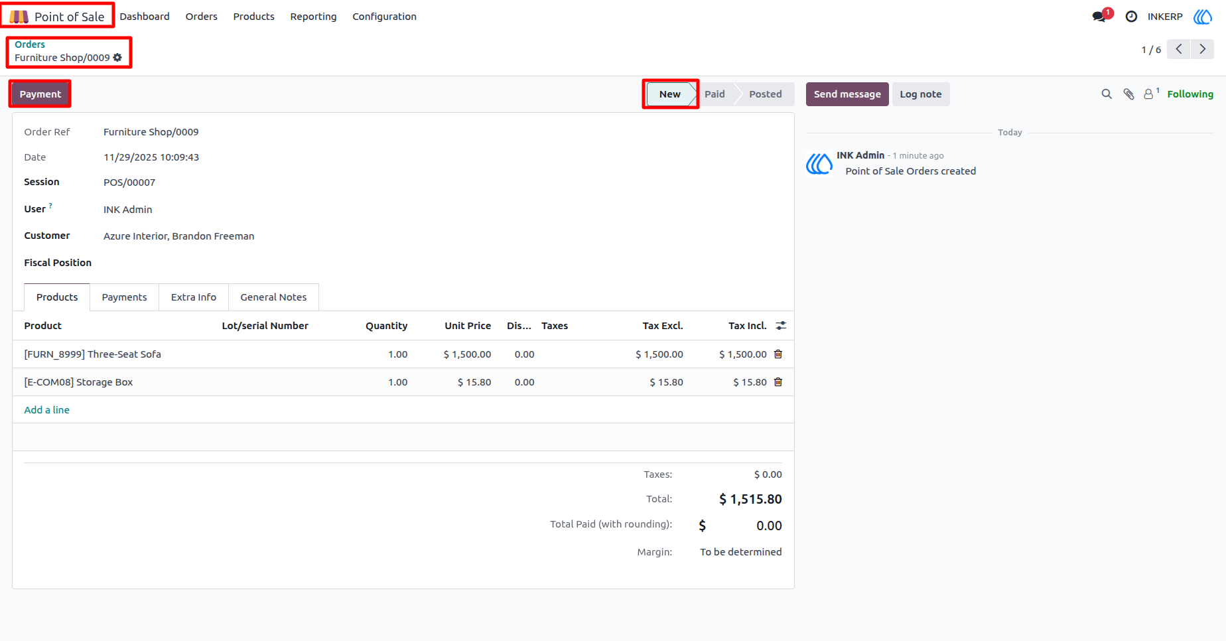The width and height of the screenshot is (1226, 641).
Task: Select the Posted status stage
Action: click(765, 94)
